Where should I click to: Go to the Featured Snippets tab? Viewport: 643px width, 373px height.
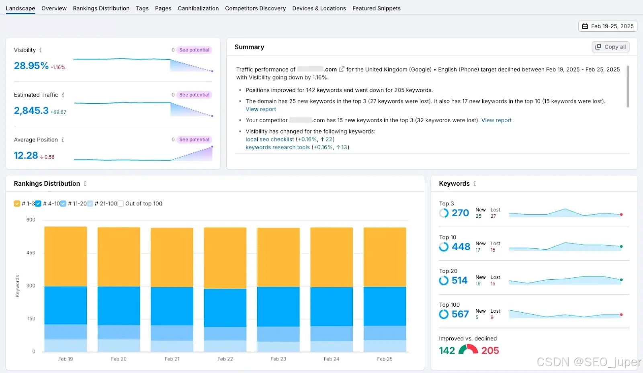click(x=377, y=8)
